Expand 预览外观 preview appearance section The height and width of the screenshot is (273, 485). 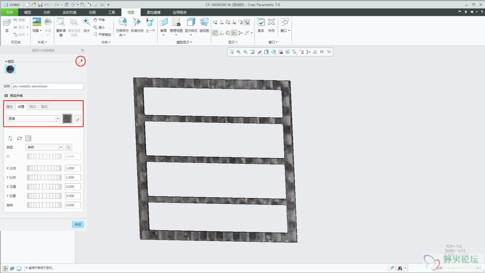click(6, 96)
